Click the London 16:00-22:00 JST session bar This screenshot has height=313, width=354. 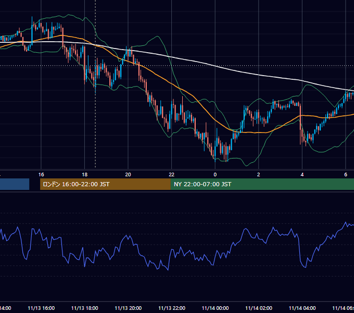tap(105, 184)
